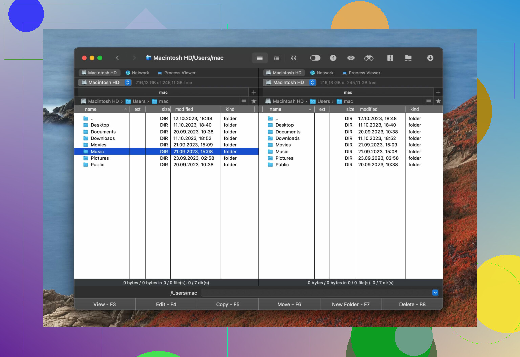
Task: Select the Downloads folder in right panel
Action: [287, 138]
